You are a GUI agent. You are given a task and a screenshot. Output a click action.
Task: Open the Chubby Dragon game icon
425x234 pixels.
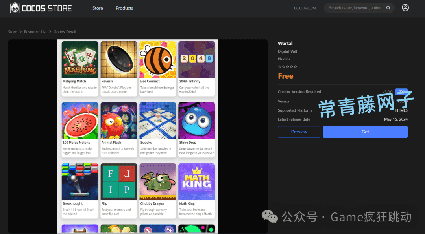158,182
